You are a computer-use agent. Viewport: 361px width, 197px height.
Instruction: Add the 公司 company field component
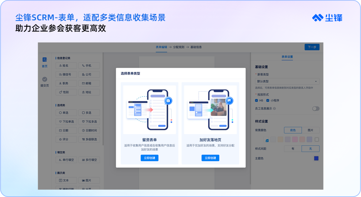(x=89, y=74)
